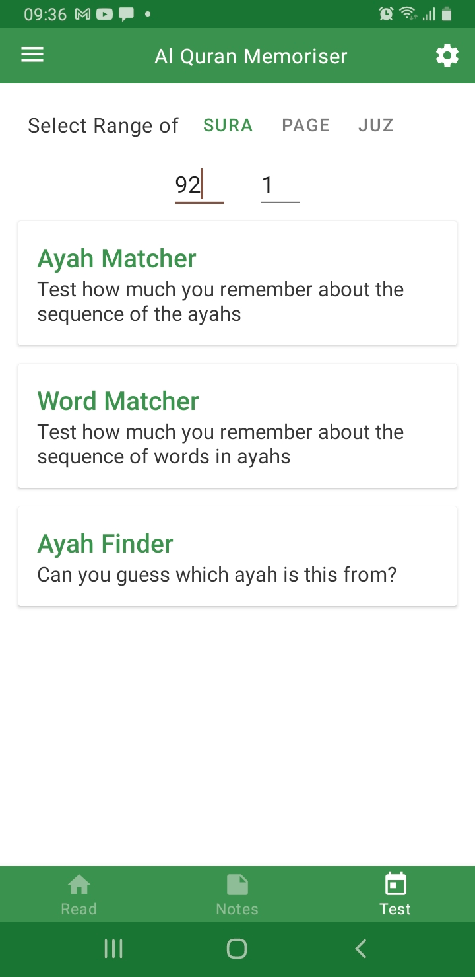Open Android recent apps button

[x=113, y=949]
